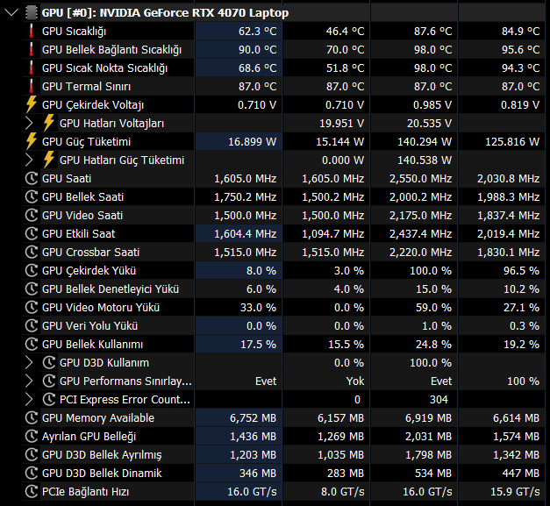Select the GPU Saati label
This screenshot has height=506, width=550.
click(x=67, y=179)
